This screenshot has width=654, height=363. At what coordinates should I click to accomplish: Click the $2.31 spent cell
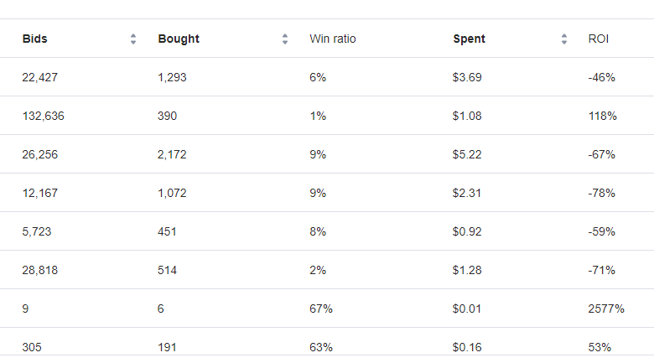467,193
